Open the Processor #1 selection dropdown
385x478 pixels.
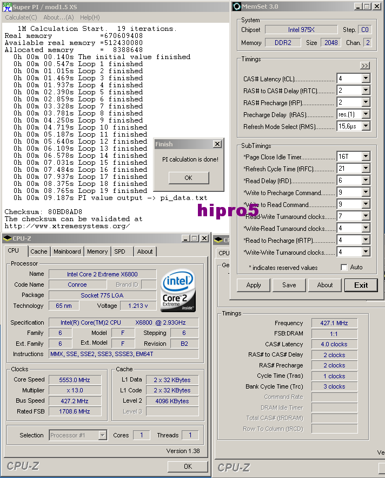pyautogui.click(x=102, y=435)
